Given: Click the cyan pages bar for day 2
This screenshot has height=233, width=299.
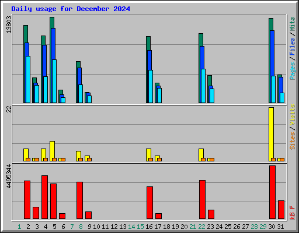Looking at the screenshot, I should [x=28, y=79].
